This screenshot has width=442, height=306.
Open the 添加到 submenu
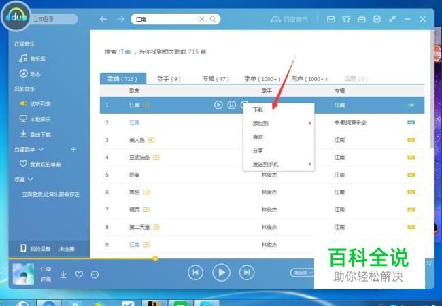click(279, 123)
